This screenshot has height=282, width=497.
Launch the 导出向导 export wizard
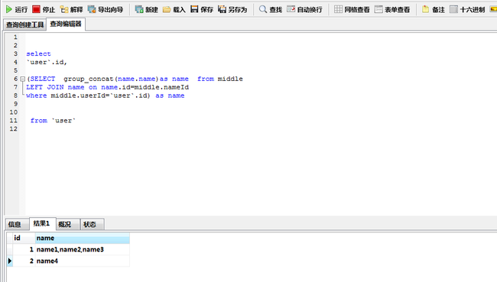(x=106, y=9)
